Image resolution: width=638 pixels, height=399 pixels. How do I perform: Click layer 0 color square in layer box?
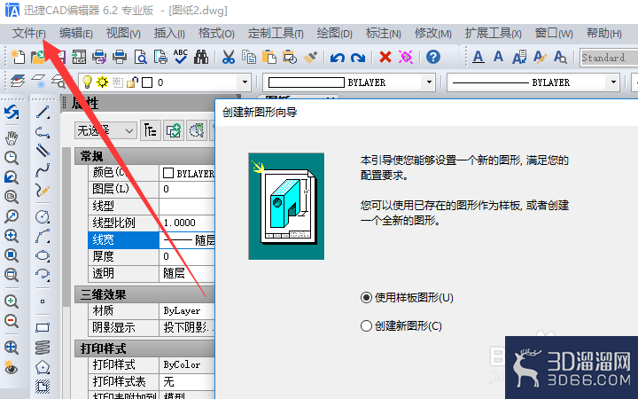147,82
